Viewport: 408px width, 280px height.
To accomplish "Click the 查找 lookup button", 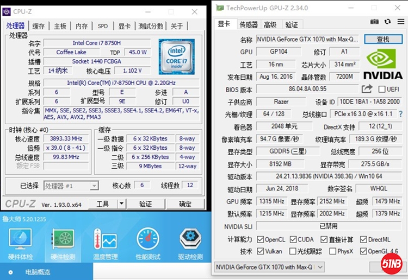I will click(383, 40).
